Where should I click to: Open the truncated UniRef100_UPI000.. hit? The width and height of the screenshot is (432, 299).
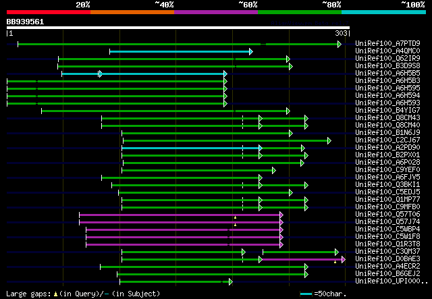click(391, 281)
